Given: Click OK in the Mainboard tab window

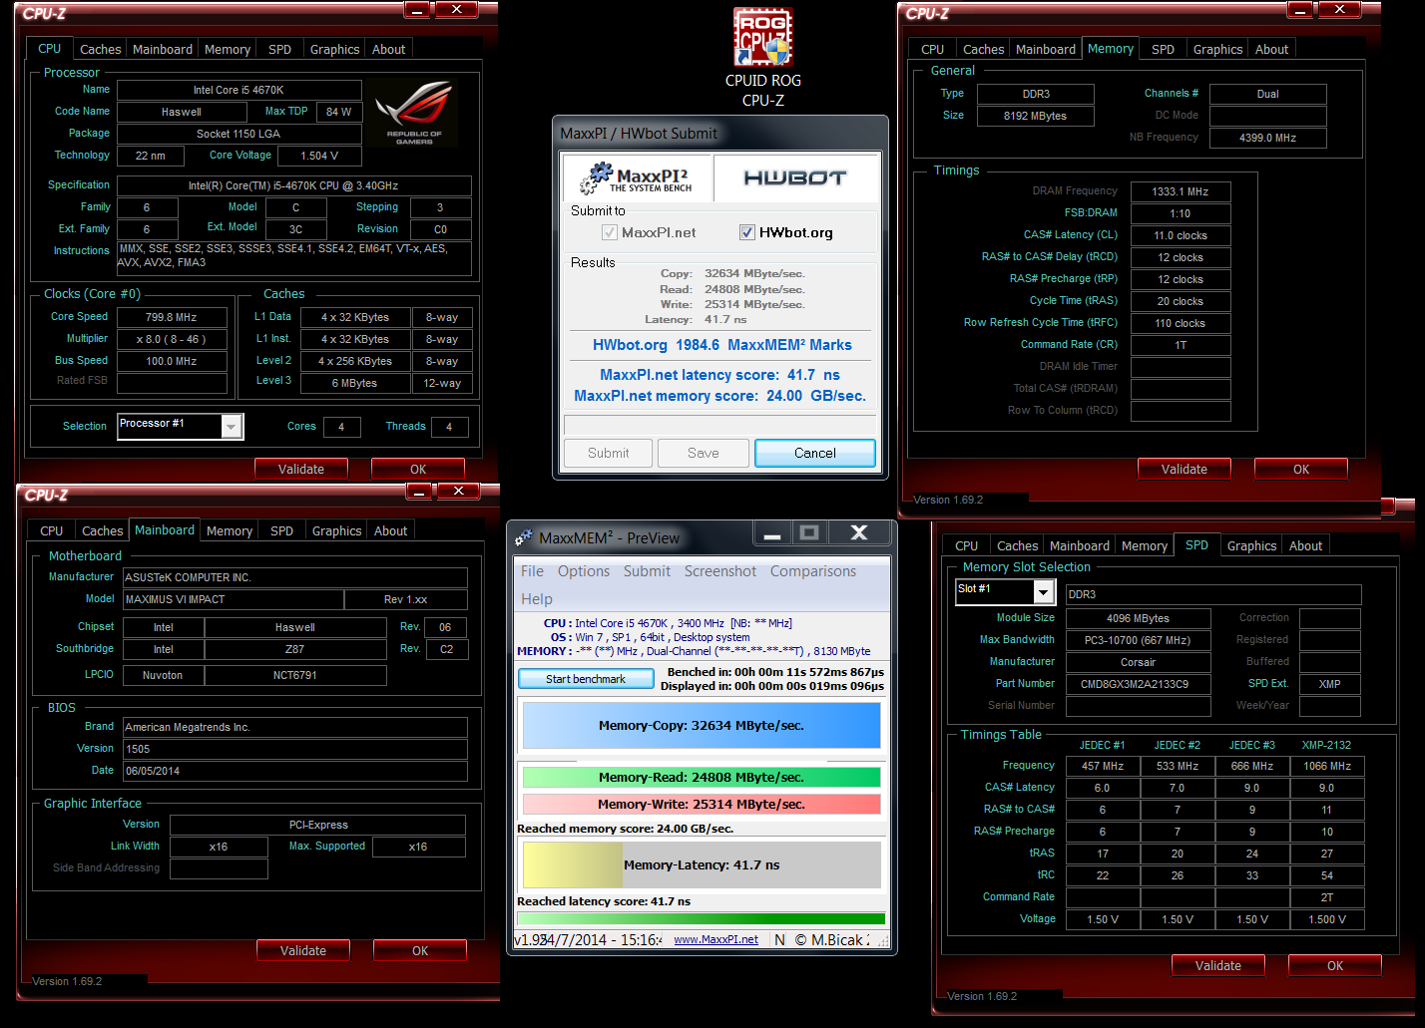Looking at the screenshot, I should pos(420,950).
